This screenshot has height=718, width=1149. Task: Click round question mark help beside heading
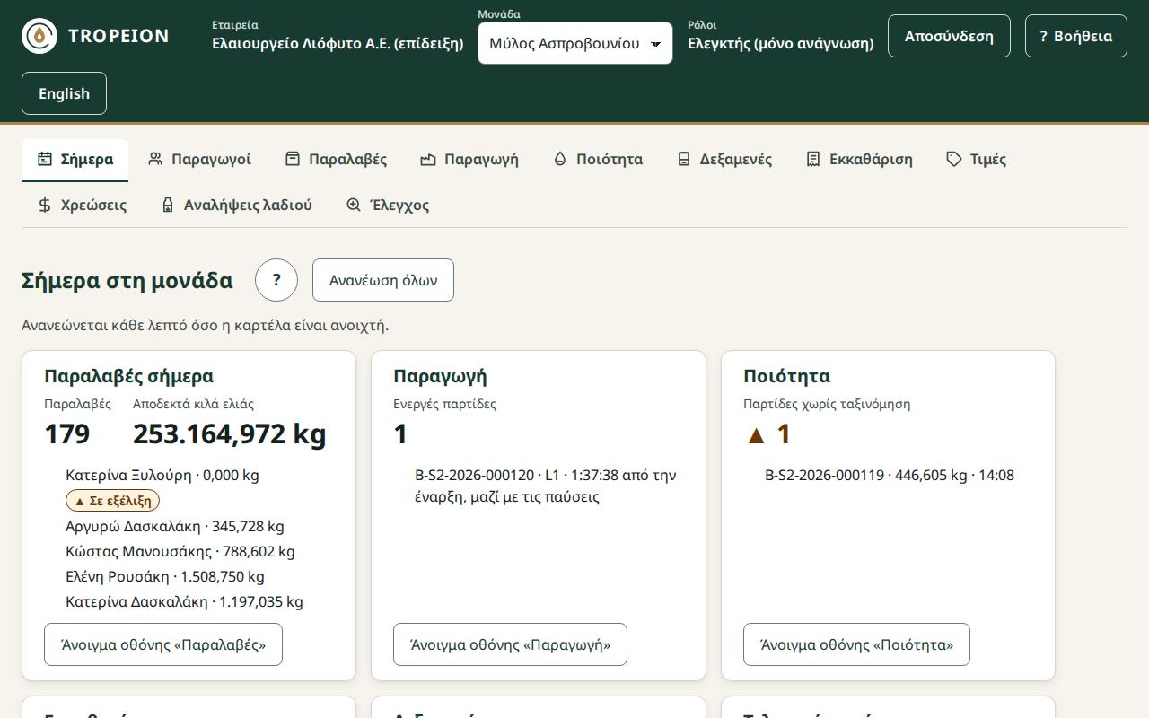click(x=276, y=280)
